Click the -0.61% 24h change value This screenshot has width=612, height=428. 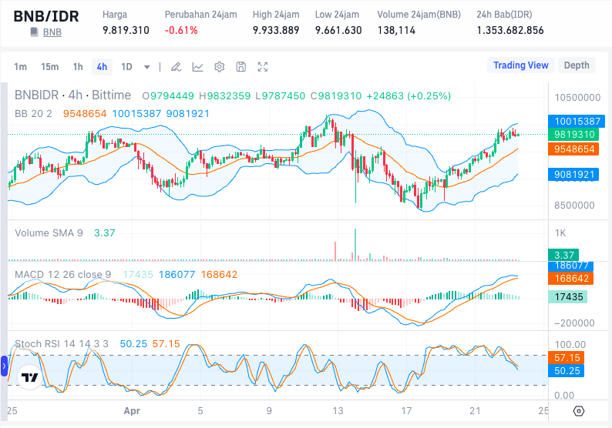pos(181,30)
